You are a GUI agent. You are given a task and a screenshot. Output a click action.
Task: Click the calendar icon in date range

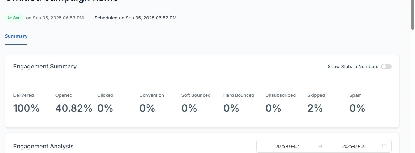click(384, 146)
